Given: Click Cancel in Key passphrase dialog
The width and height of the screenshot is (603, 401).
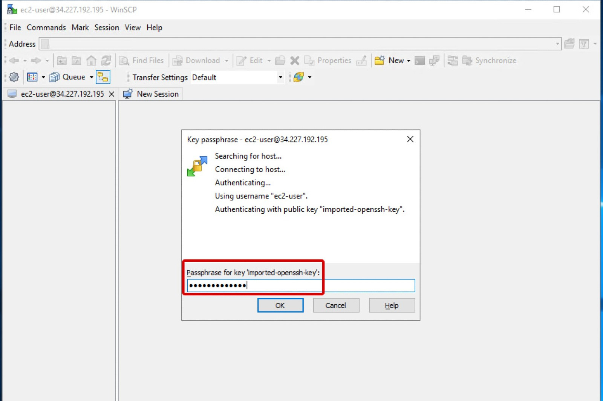Looking at the screenshot, I should [336, 305].
